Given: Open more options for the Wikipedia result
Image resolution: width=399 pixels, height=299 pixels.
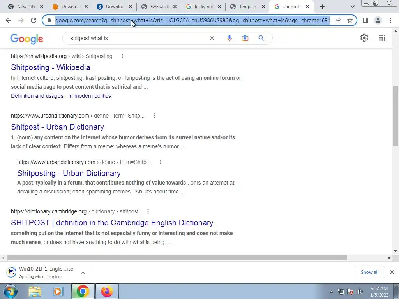Looking at the screenshot, I should (x=122, y=56).
